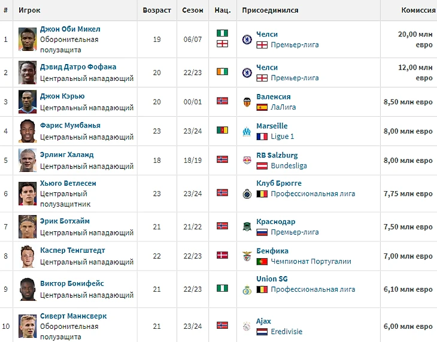Click the Club Brugge crest icon

pos(246,193)
